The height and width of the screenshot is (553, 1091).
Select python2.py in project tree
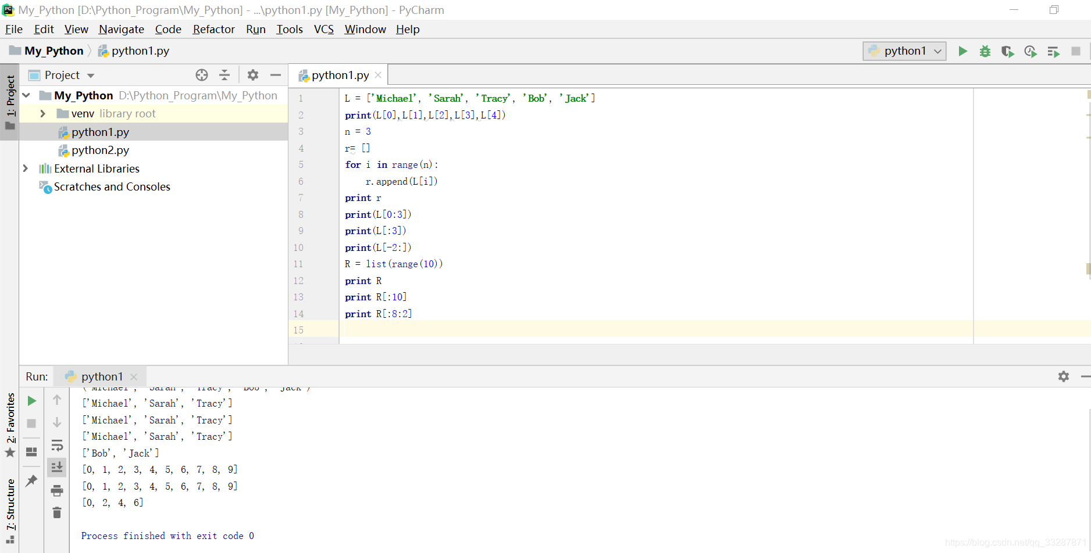(100, 150)
